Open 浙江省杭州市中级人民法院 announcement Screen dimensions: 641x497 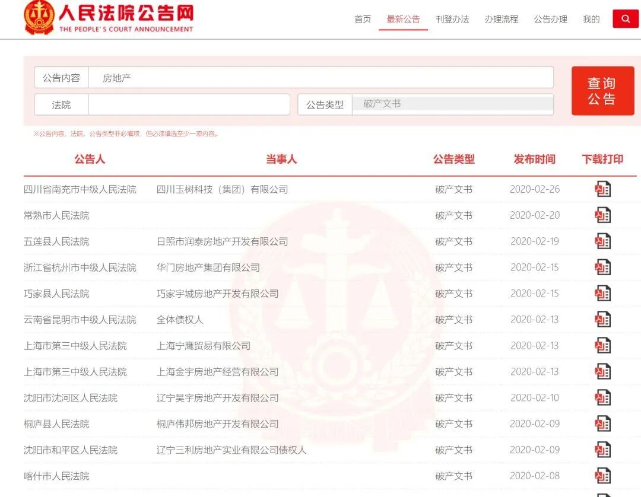point(80,268)
